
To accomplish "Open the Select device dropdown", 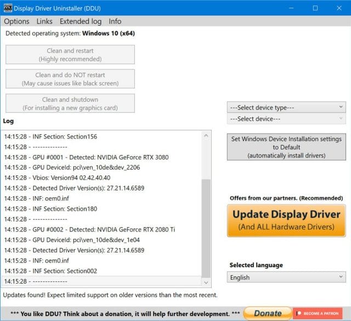I will click(x=286, y=119).
